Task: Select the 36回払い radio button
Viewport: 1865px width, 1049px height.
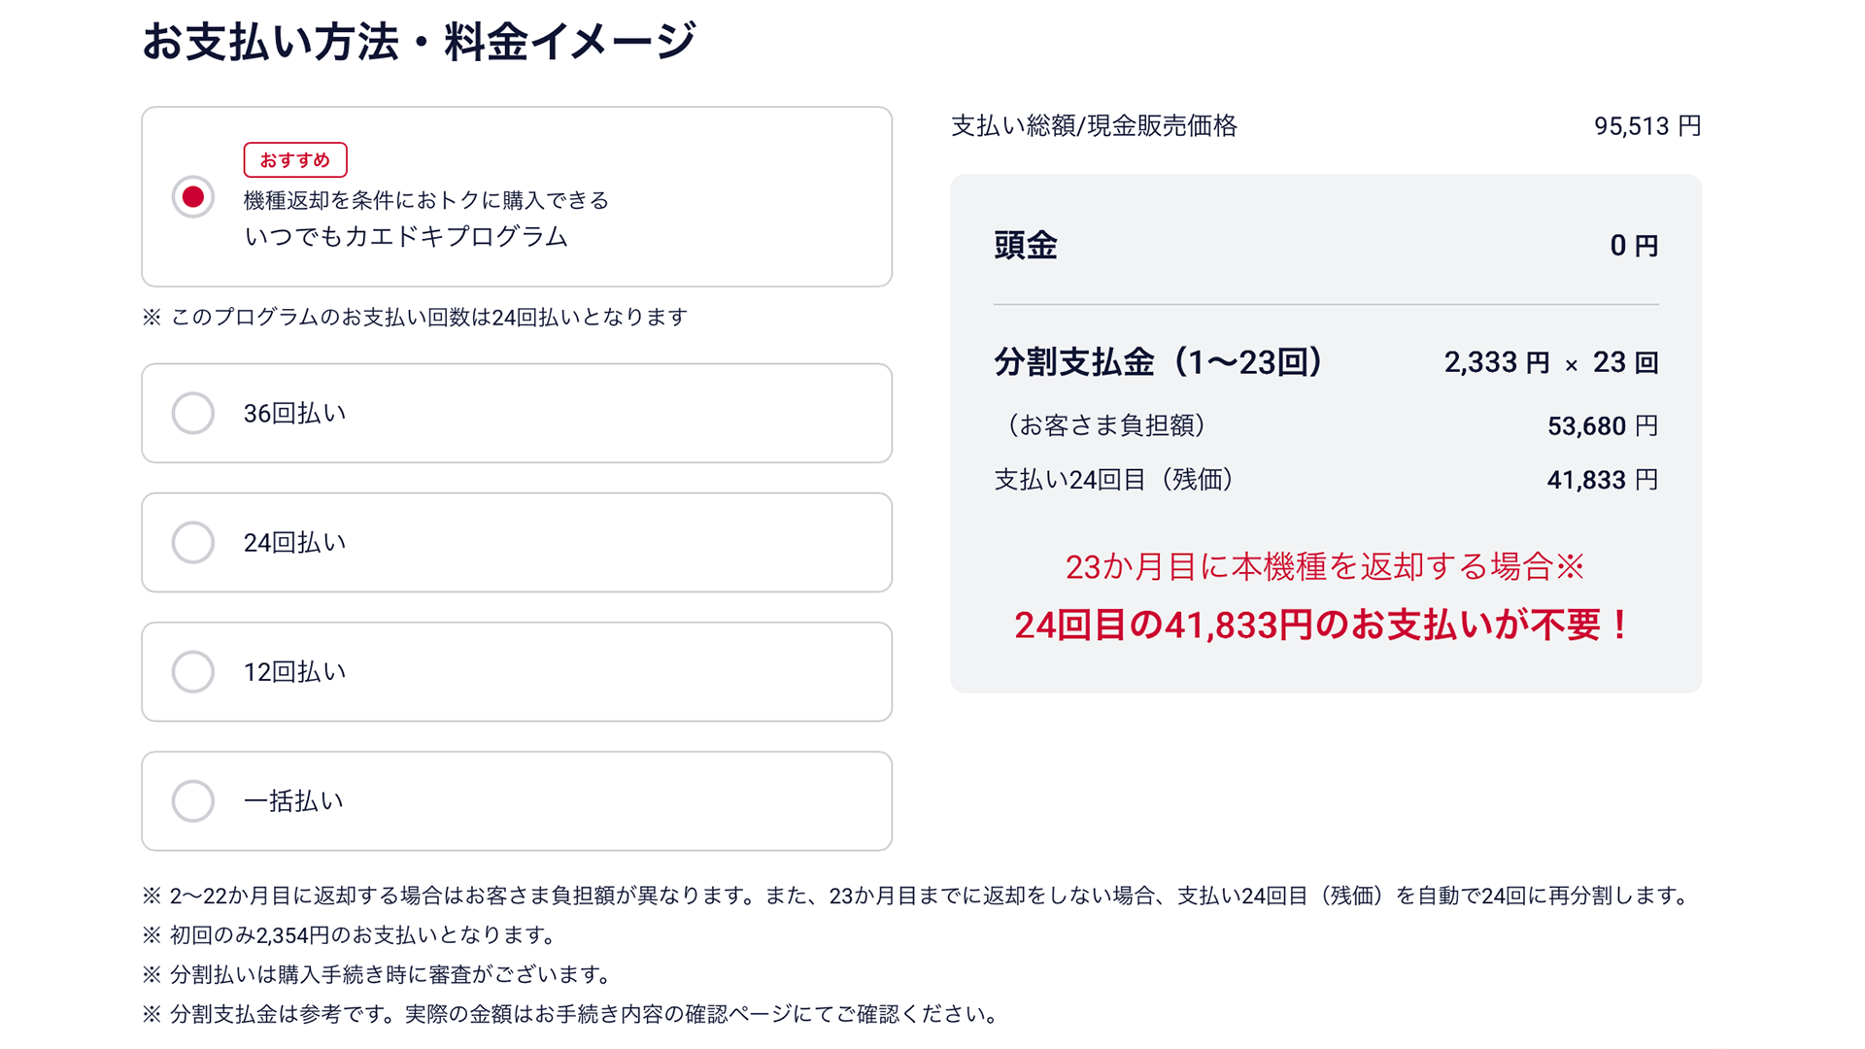Action: [x=193, y=413]
